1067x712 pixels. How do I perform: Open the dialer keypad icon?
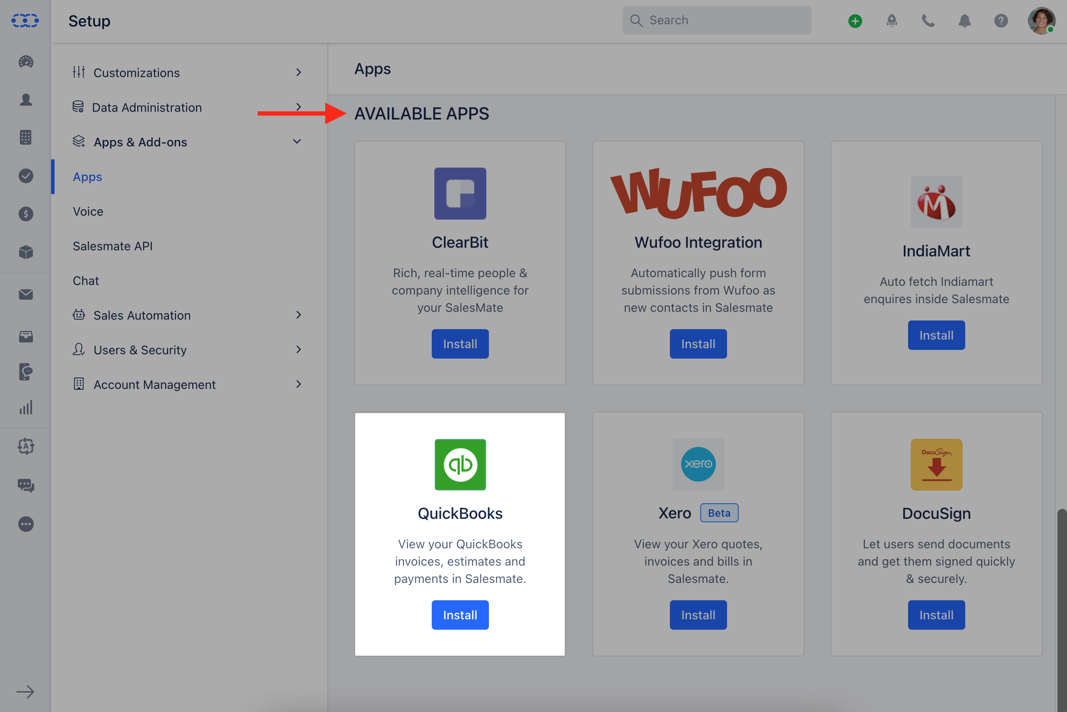pyautogui.click(x=26, y=138)
